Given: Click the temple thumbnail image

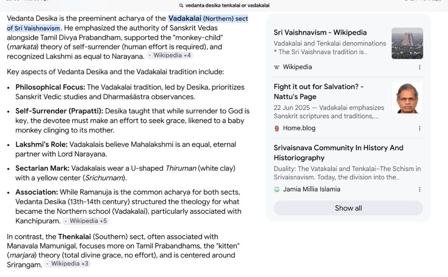Looking at the screenshot, I should tap(407, 43).
